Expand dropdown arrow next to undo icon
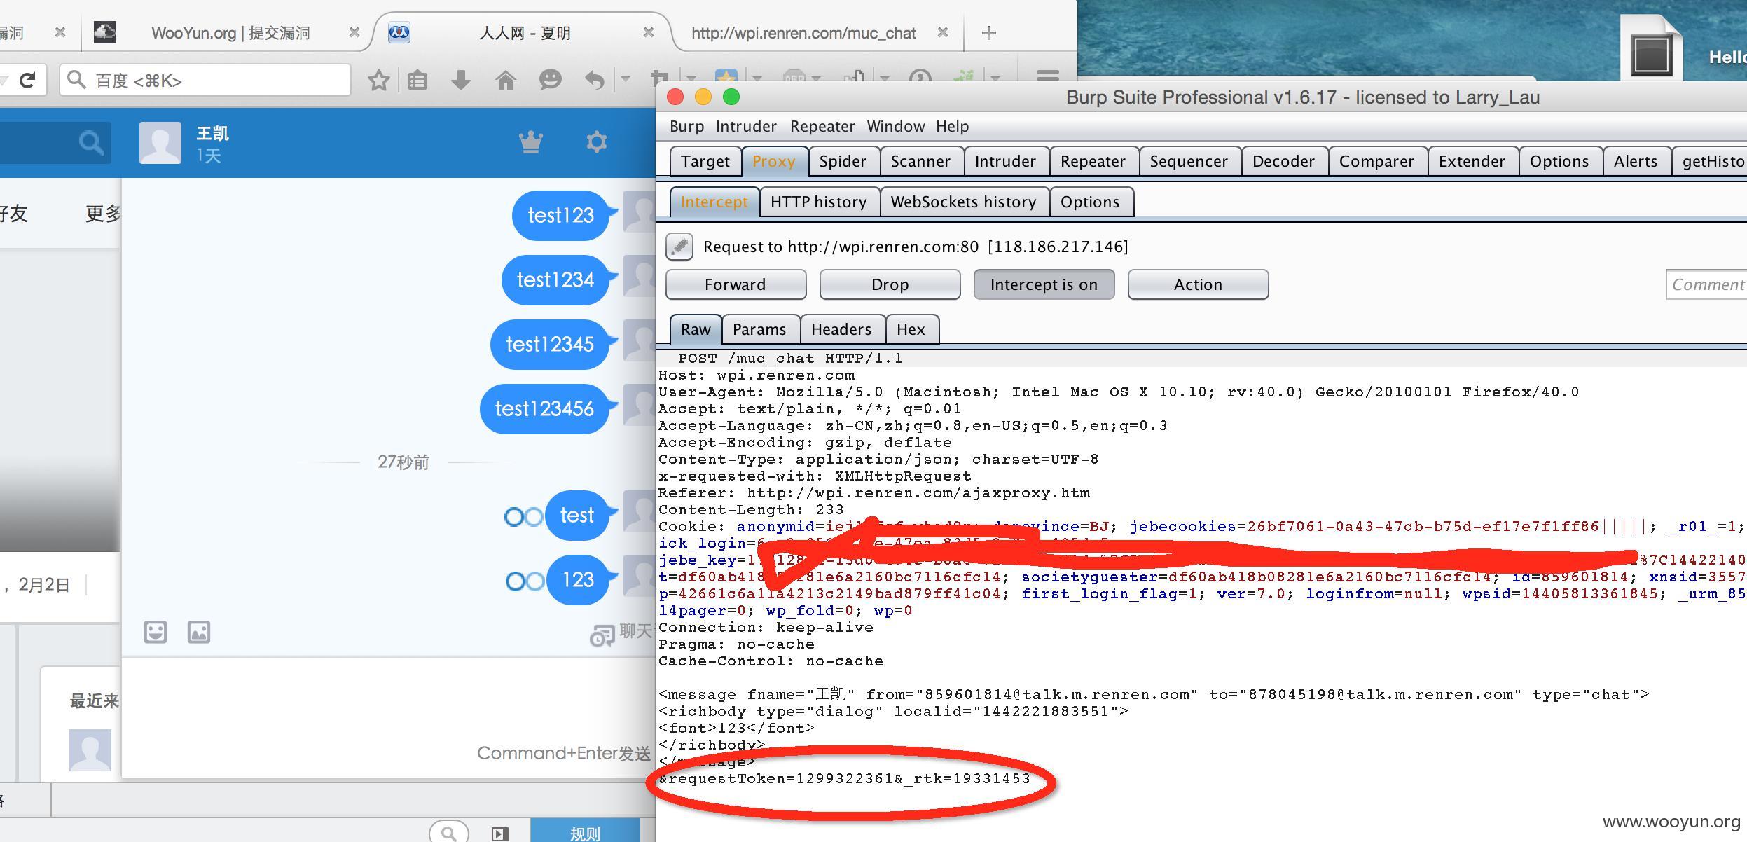Viewport: 1747px width, 842px height. pos(626,79)
